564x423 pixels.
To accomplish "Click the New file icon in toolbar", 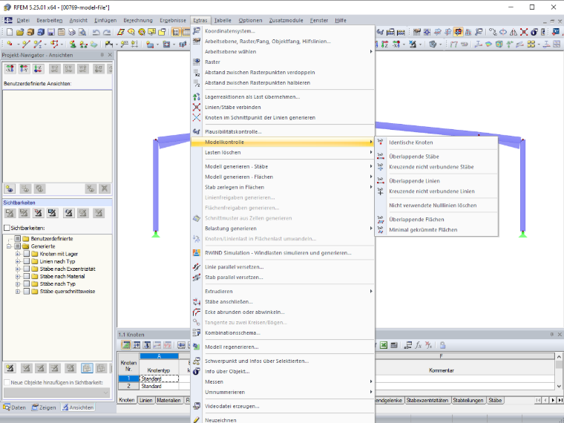I will 10,33.
